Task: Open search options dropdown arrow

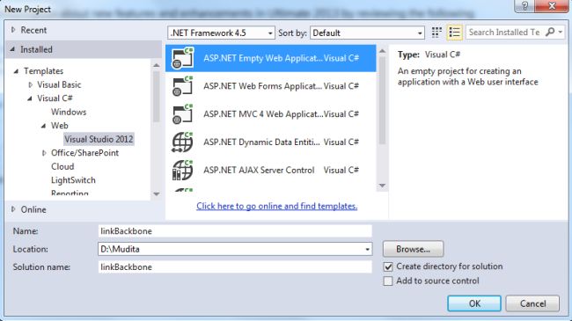Action: tap(560, 32)
